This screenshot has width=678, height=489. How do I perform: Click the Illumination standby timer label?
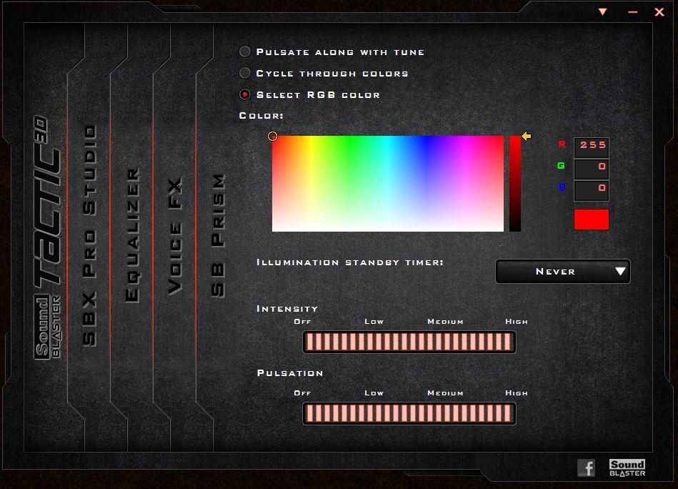[x=350, y=262]
